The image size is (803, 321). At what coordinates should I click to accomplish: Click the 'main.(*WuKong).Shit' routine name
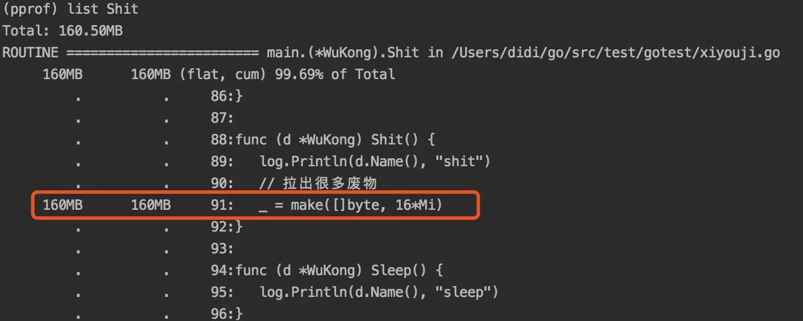tap(343, 53)
